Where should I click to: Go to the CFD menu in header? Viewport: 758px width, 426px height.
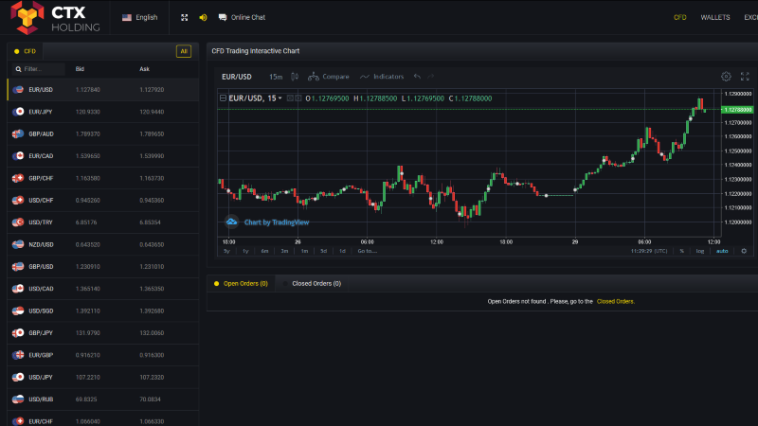[x=679, y=17]
